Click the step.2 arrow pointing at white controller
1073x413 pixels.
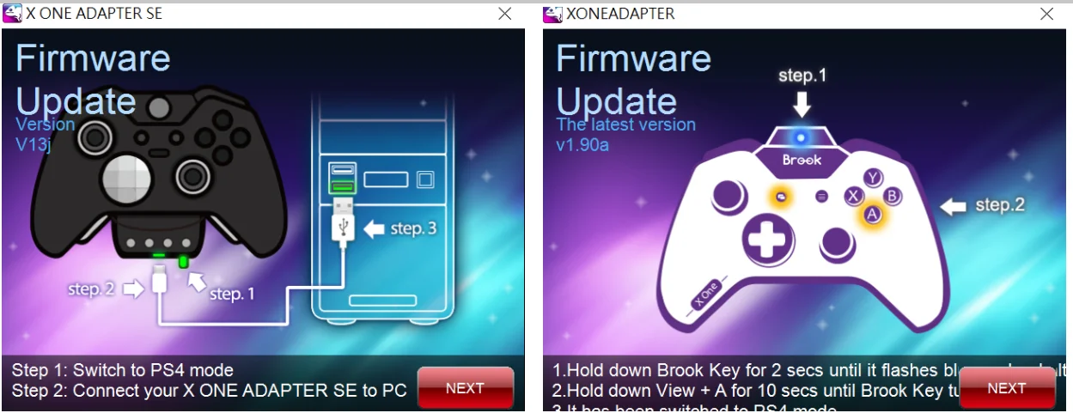[x=954, y=207]
